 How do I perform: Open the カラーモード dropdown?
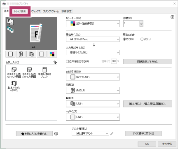coord(93,23)
